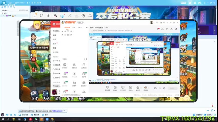Open 主播任务 tool in toolbox
218x122 pixels.
[x=84, y=66]
